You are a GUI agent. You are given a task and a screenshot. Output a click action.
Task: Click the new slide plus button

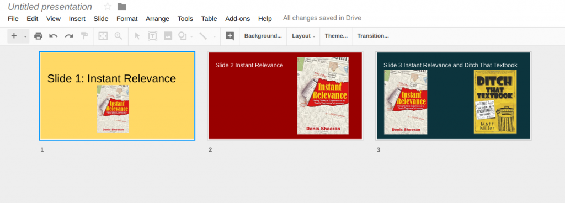pos(14,36)
